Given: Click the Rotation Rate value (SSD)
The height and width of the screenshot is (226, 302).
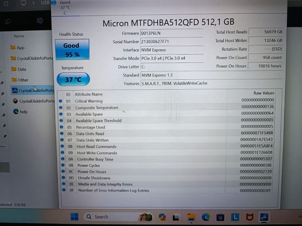Looking at the screenshot, I should tap(265, 49).
